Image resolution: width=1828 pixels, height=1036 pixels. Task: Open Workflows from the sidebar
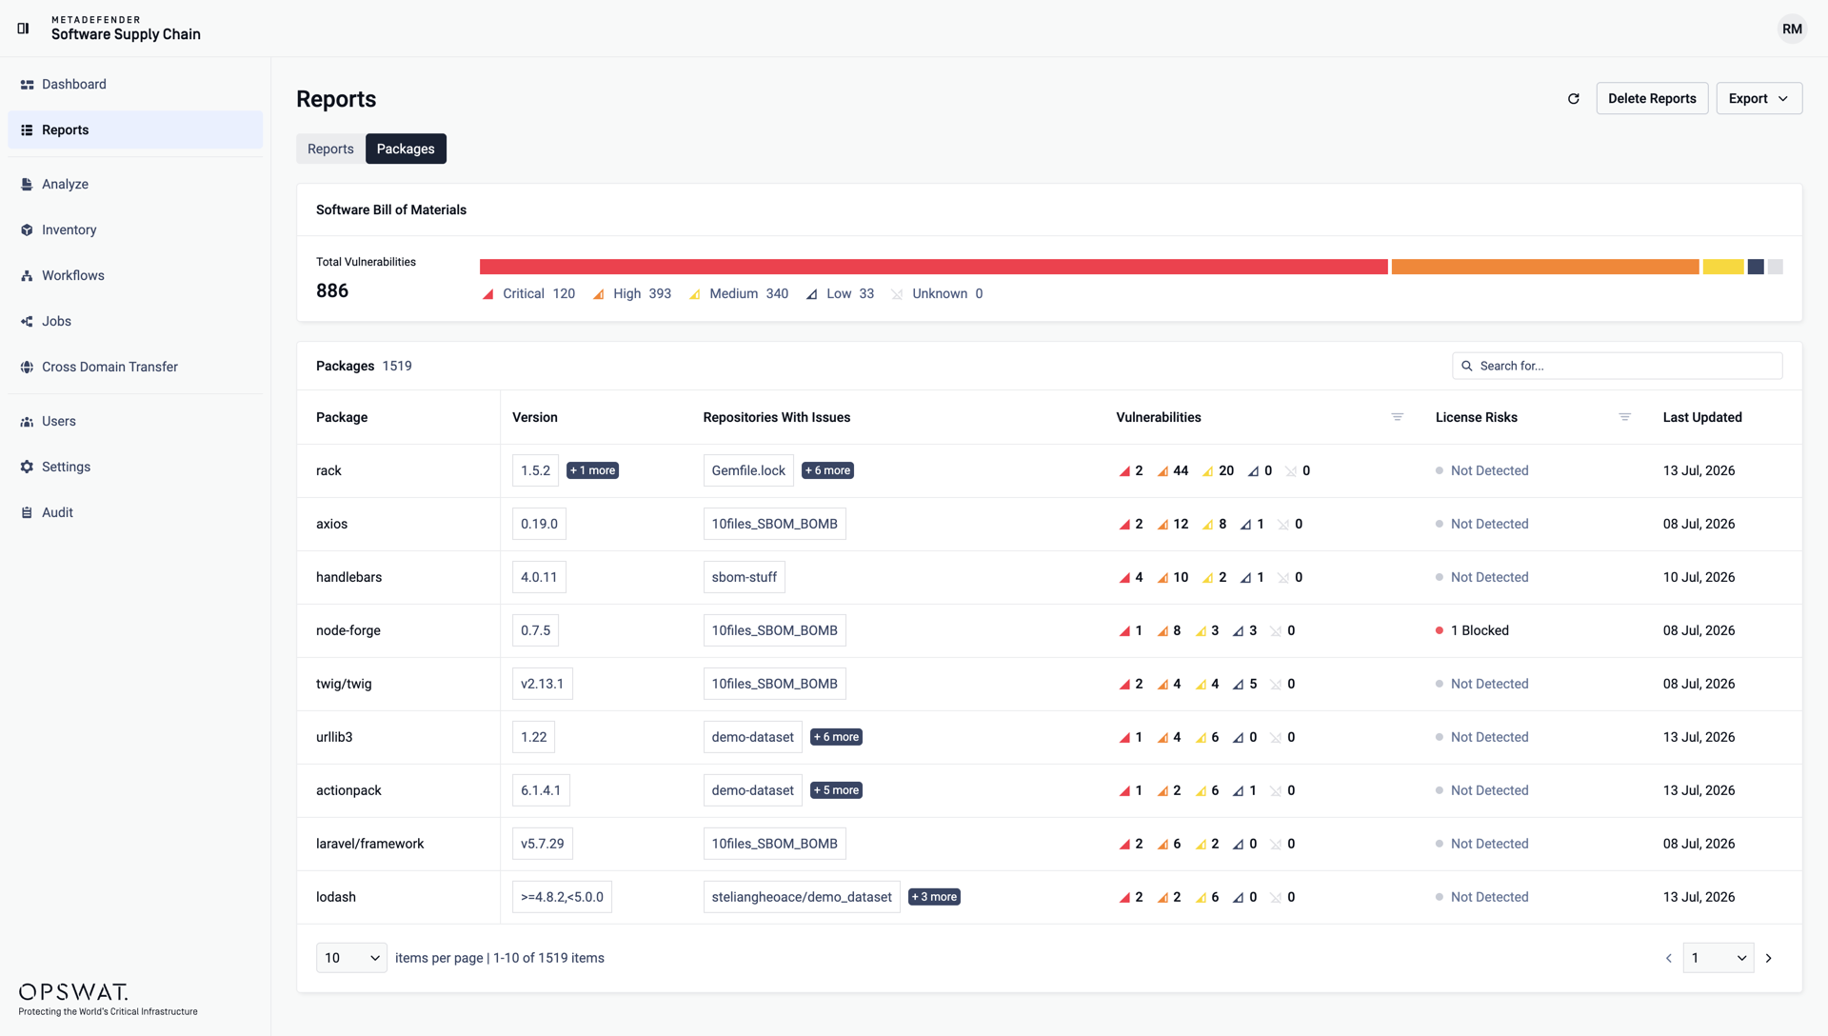click(x=135, y=275)
